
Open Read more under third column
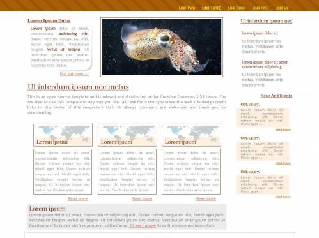click(x=206, y=198)
